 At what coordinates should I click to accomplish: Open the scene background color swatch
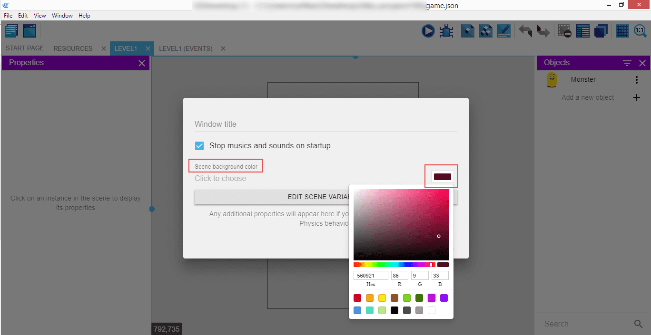pyautogui.click(x=442, y=177)
